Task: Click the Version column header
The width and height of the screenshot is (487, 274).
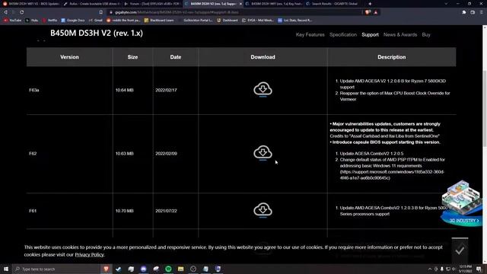Action: pos(69,57)
